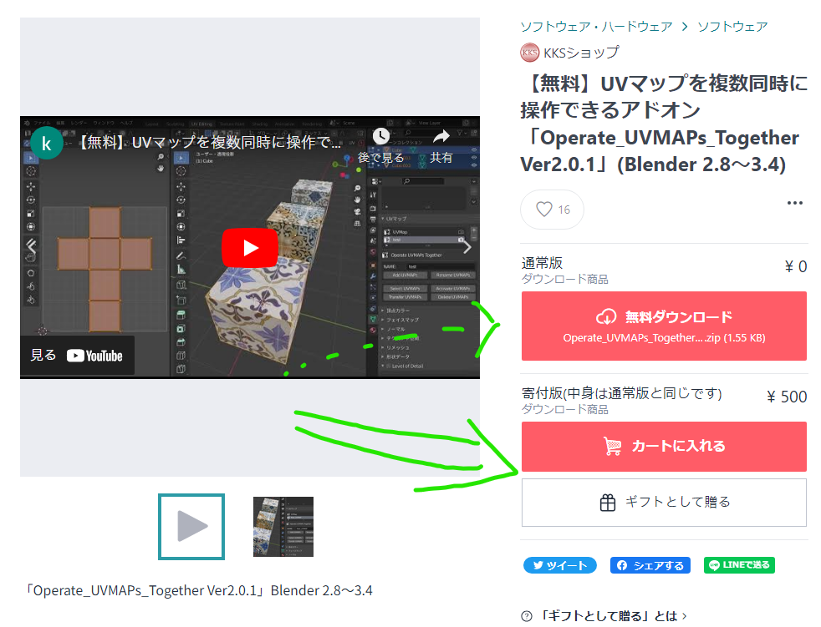Play the YouTube video preview
Screen dimensions: 821x627
250,248
